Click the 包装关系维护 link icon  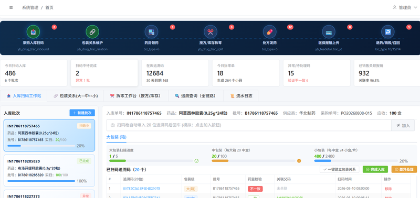(x=92, y=32)
